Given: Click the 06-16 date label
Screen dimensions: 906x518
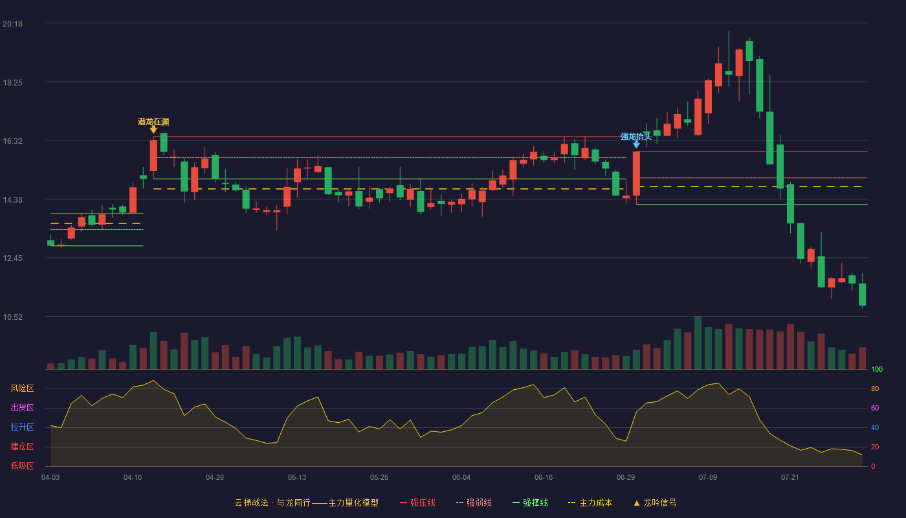Looking at the screenshot, I should (x=544, y=477).
